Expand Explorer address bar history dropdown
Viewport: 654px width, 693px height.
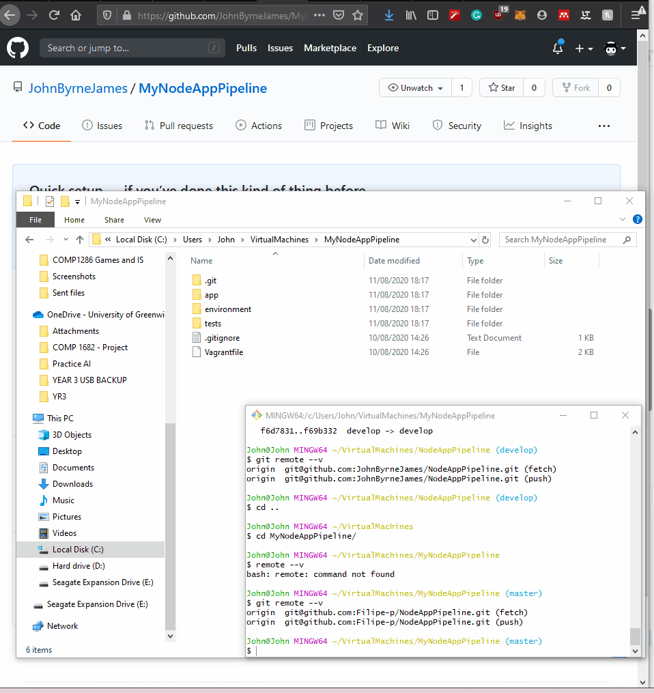(474, 240)
